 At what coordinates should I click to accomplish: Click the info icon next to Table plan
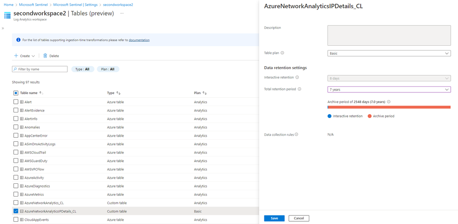click(x=282, y=53)
